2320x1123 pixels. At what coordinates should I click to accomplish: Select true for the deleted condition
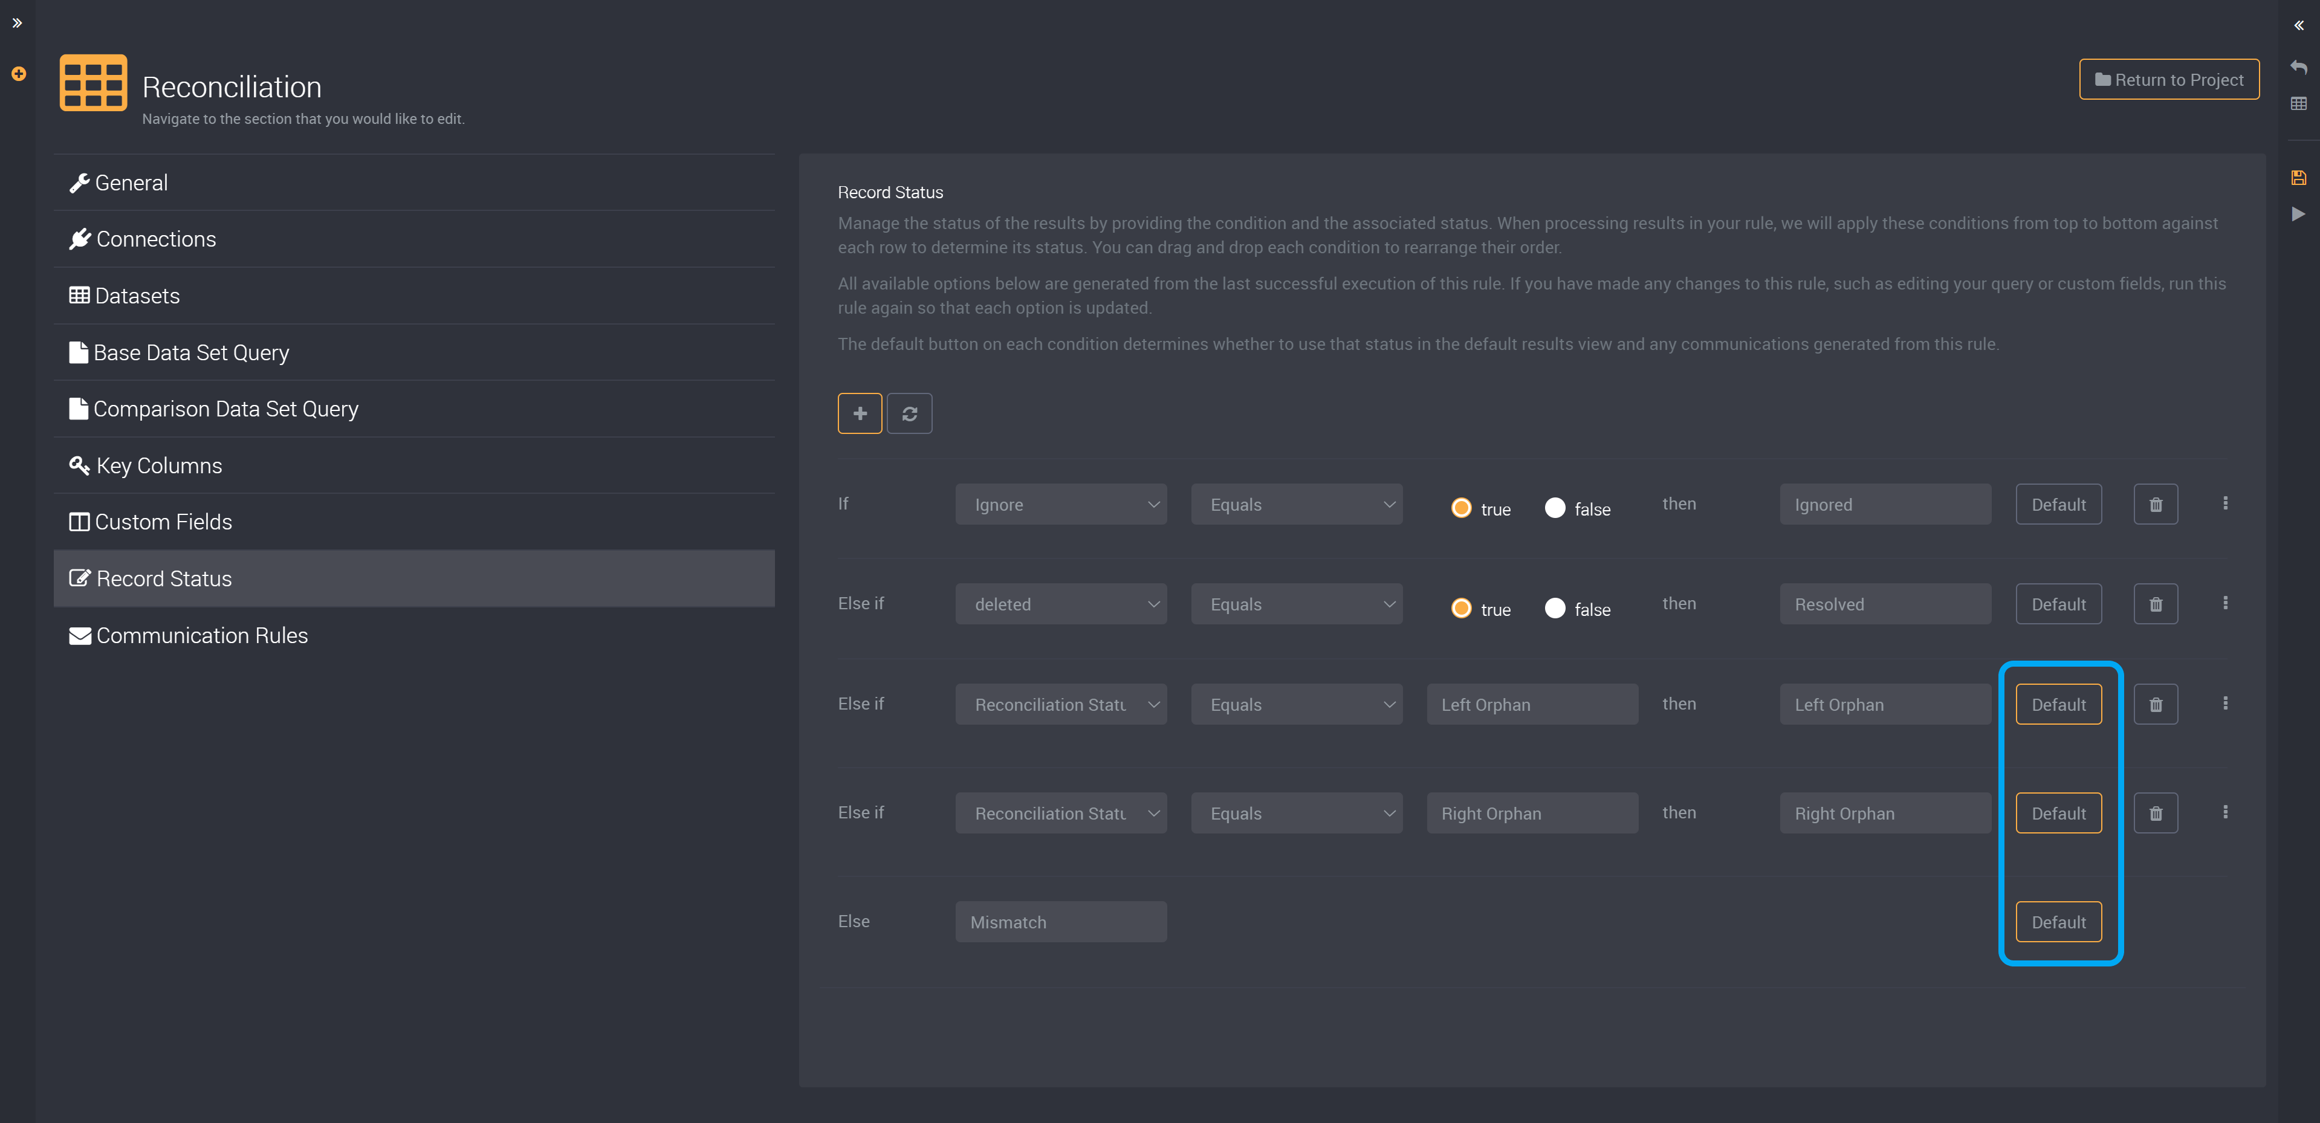[x=1461, y=609]
